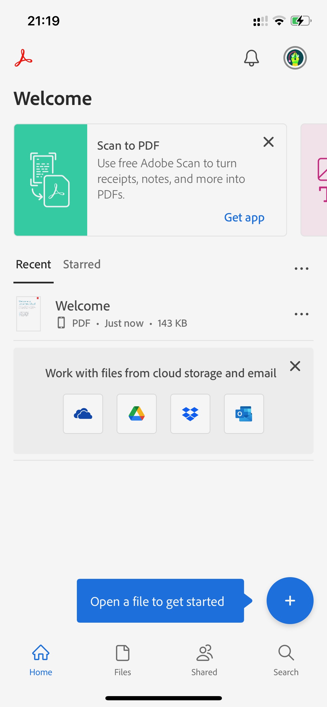Viewport: 327px width, 707px height.
Task: Open the Search tab
Action: click(286, 660)
